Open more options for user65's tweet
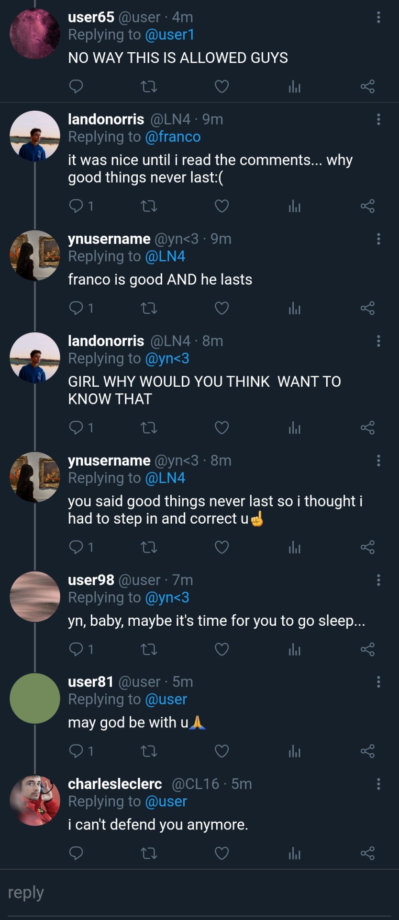399x920 pixels. (x=378, y=17)
